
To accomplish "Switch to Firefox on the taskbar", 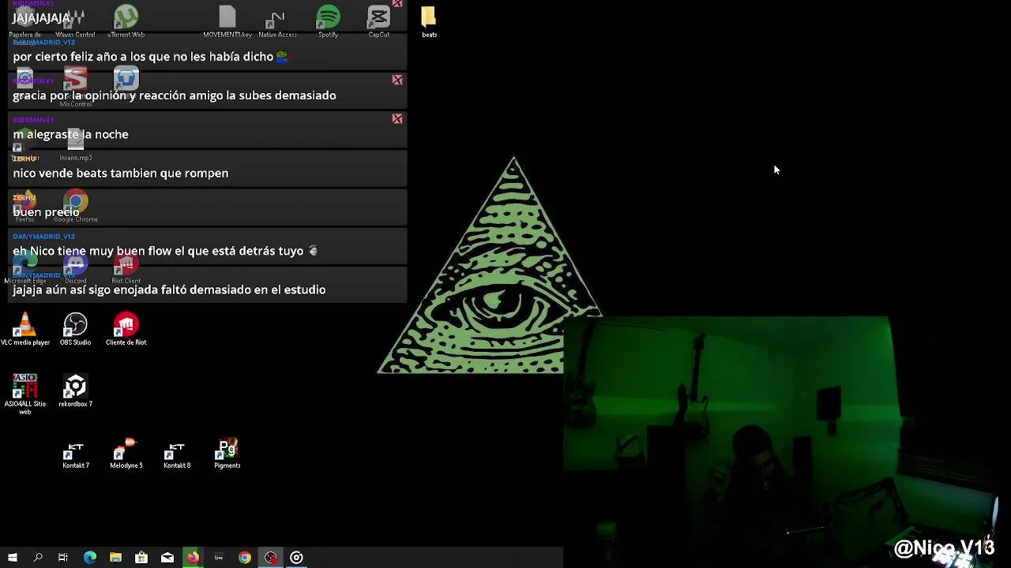I will (193, 558).
